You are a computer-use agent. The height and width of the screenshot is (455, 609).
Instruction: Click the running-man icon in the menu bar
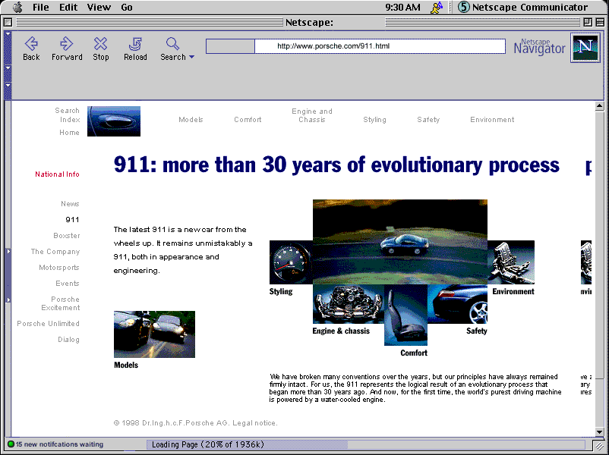437,8
